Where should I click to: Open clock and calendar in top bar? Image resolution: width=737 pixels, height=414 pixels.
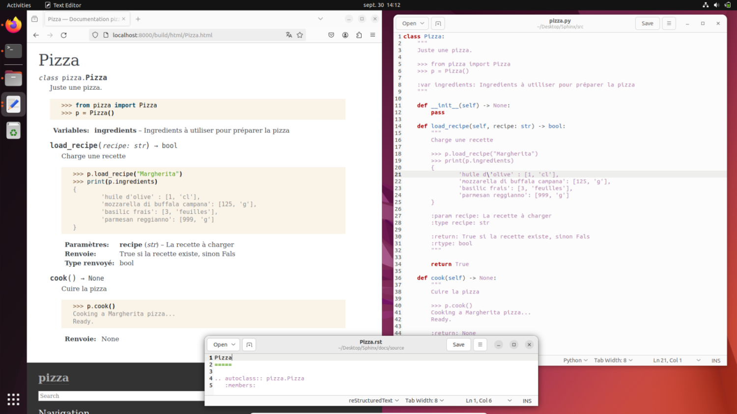[382, 5]
